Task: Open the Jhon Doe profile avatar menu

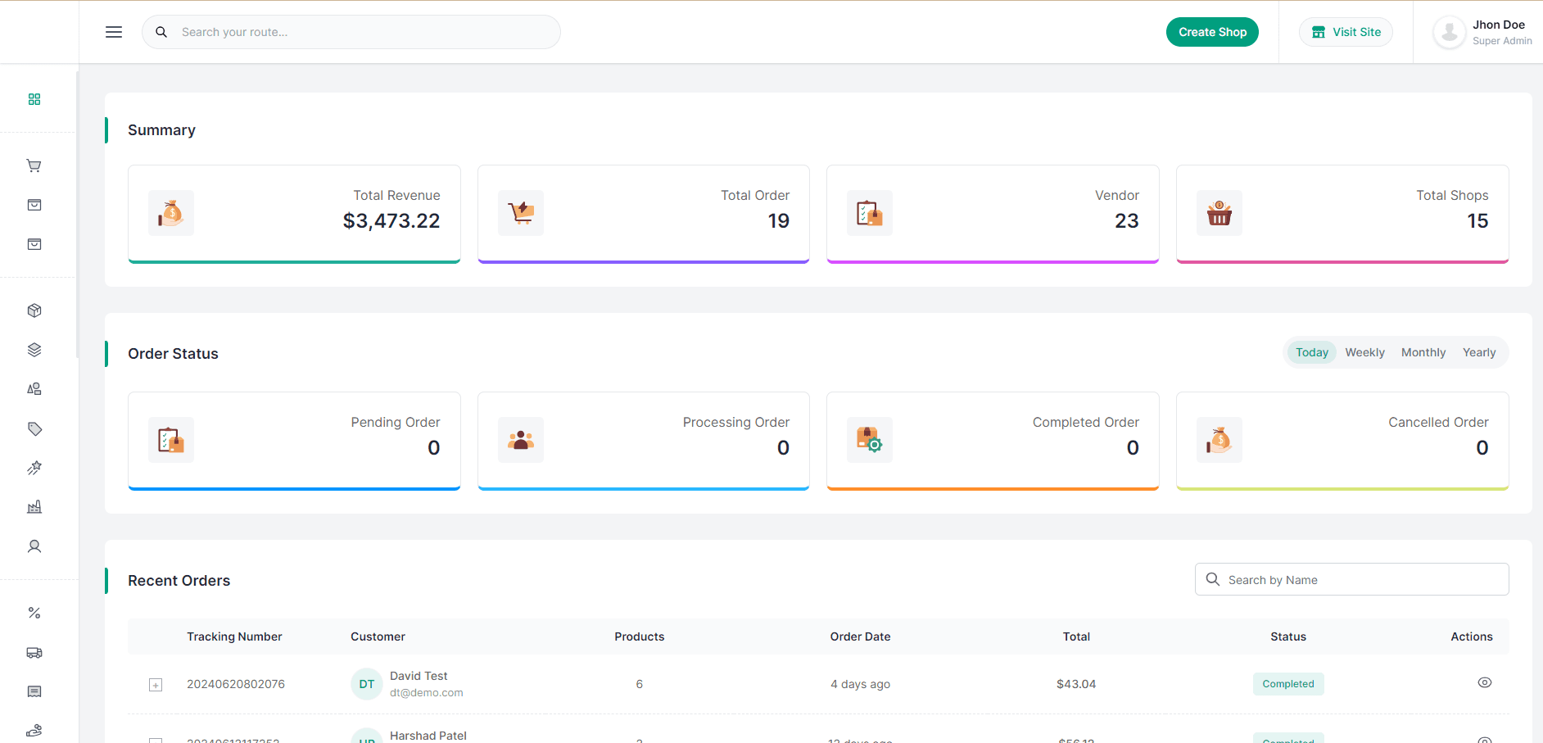Action: [1449, 31]
